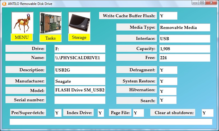The height and width of the screenshot is (131, 219).
Task: Click the ANTILO app icon in title bar
Action: (x=4, y=4)
